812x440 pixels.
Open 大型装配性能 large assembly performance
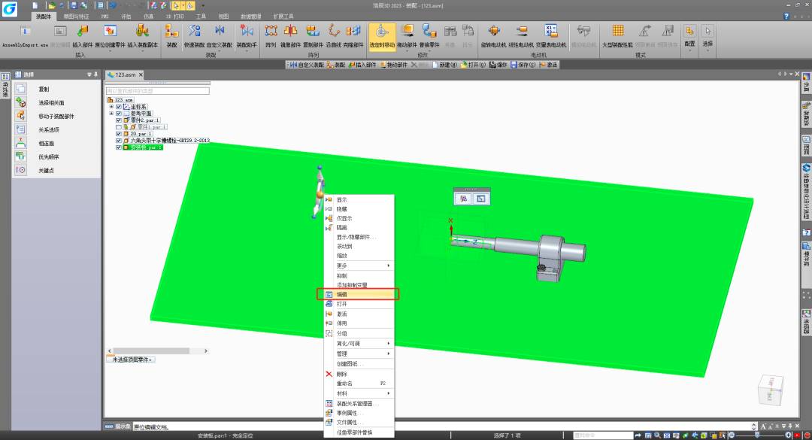617,35
